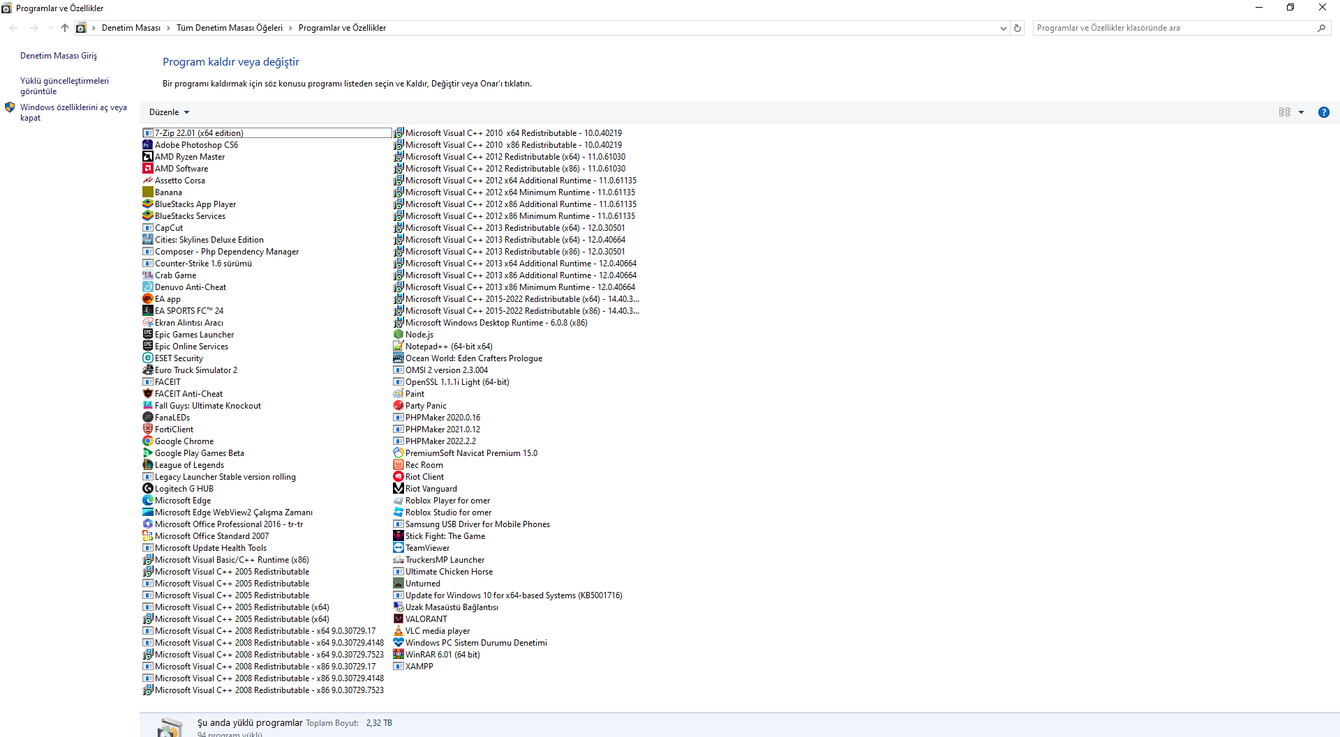Click the up one level arrow

64,28
